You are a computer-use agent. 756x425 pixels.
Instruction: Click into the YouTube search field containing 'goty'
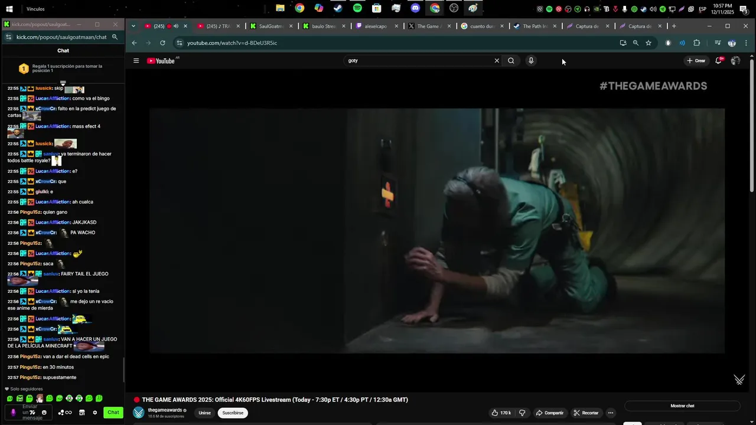tap(419, 60)
